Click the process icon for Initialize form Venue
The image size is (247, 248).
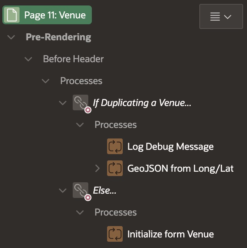(x=115, y=234)
